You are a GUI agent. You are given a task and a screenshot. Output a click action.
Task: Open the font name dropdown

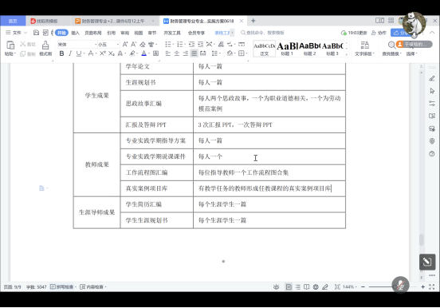pos(96,45)
